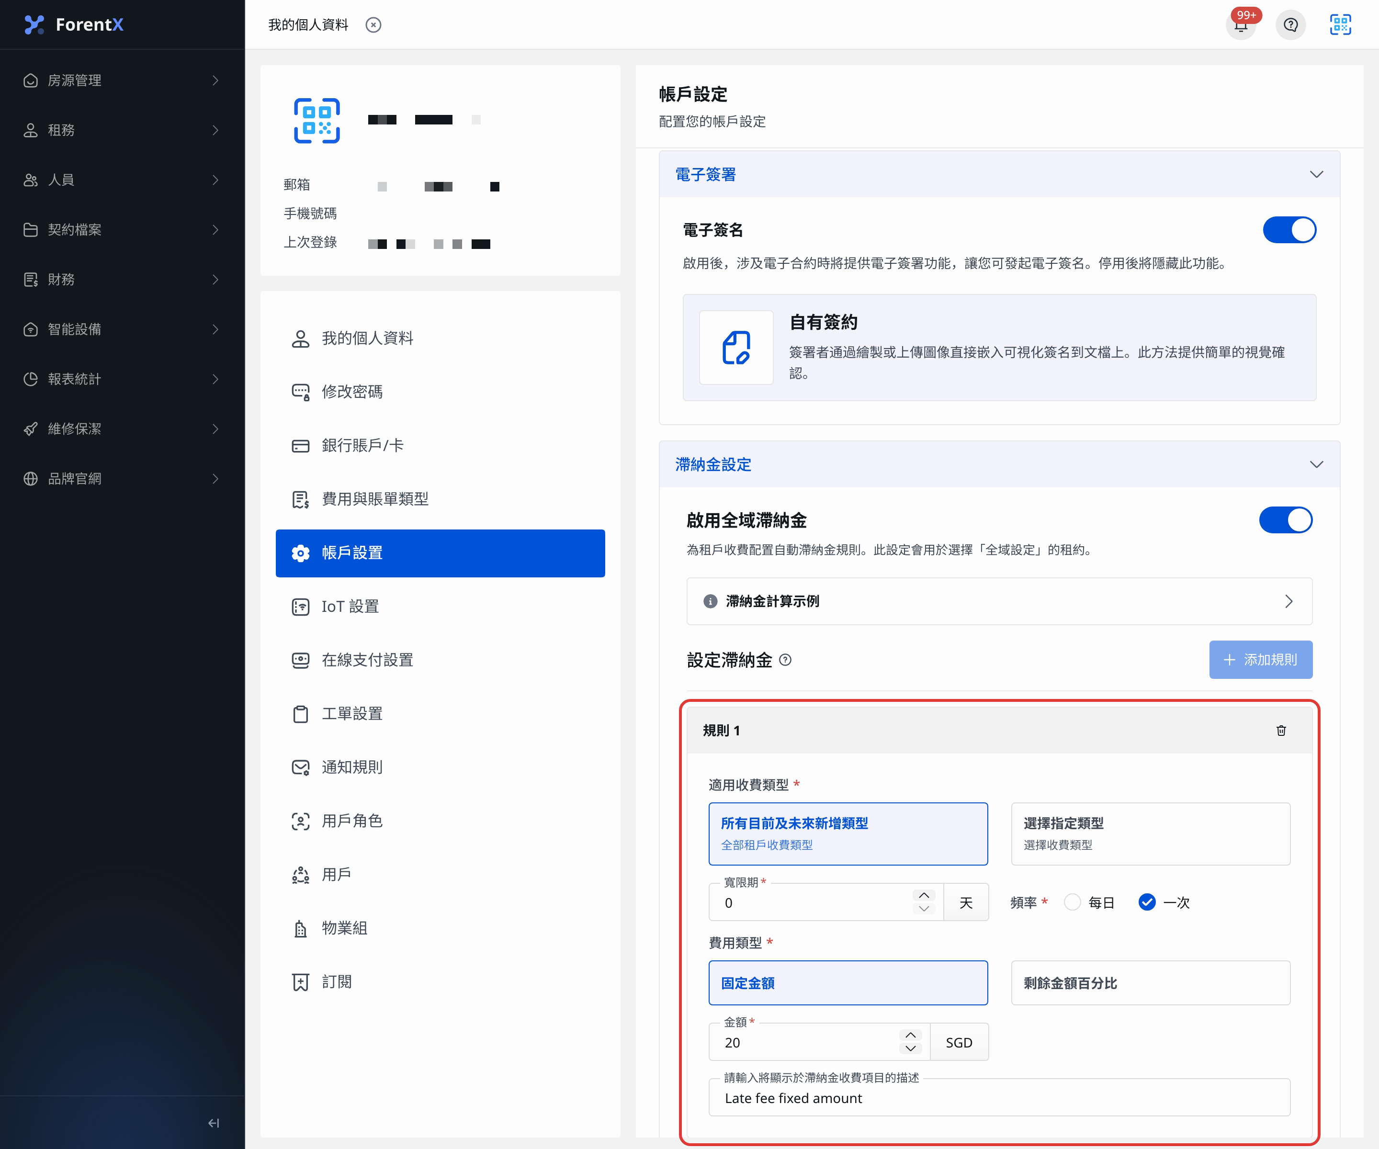This screenshot has width=1379, height=1149.
Task: Expand 租務 in the sidebar
Action: [122, 130]
